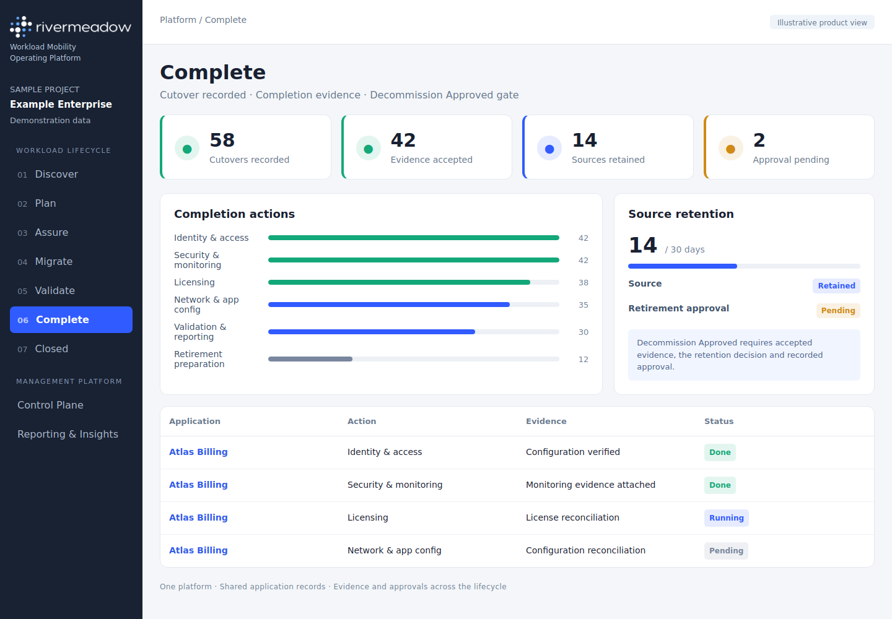Click the Licensing progress bar
Viewport: 892px width, 619px height.
[x=414, y=282]
